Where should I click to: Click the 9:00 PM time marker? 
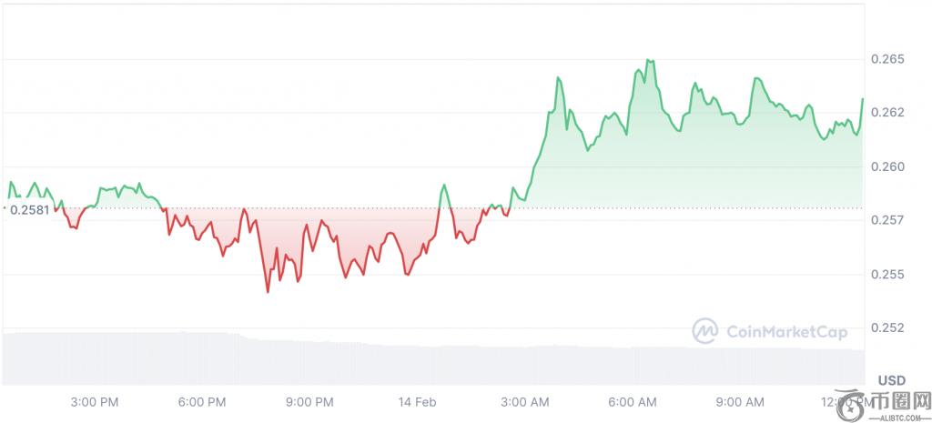point(309,402)
